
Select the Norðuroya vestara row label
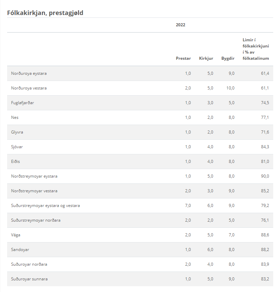point(29,88)
